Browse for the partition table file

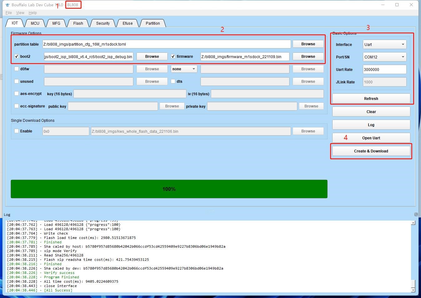[308, 44]
